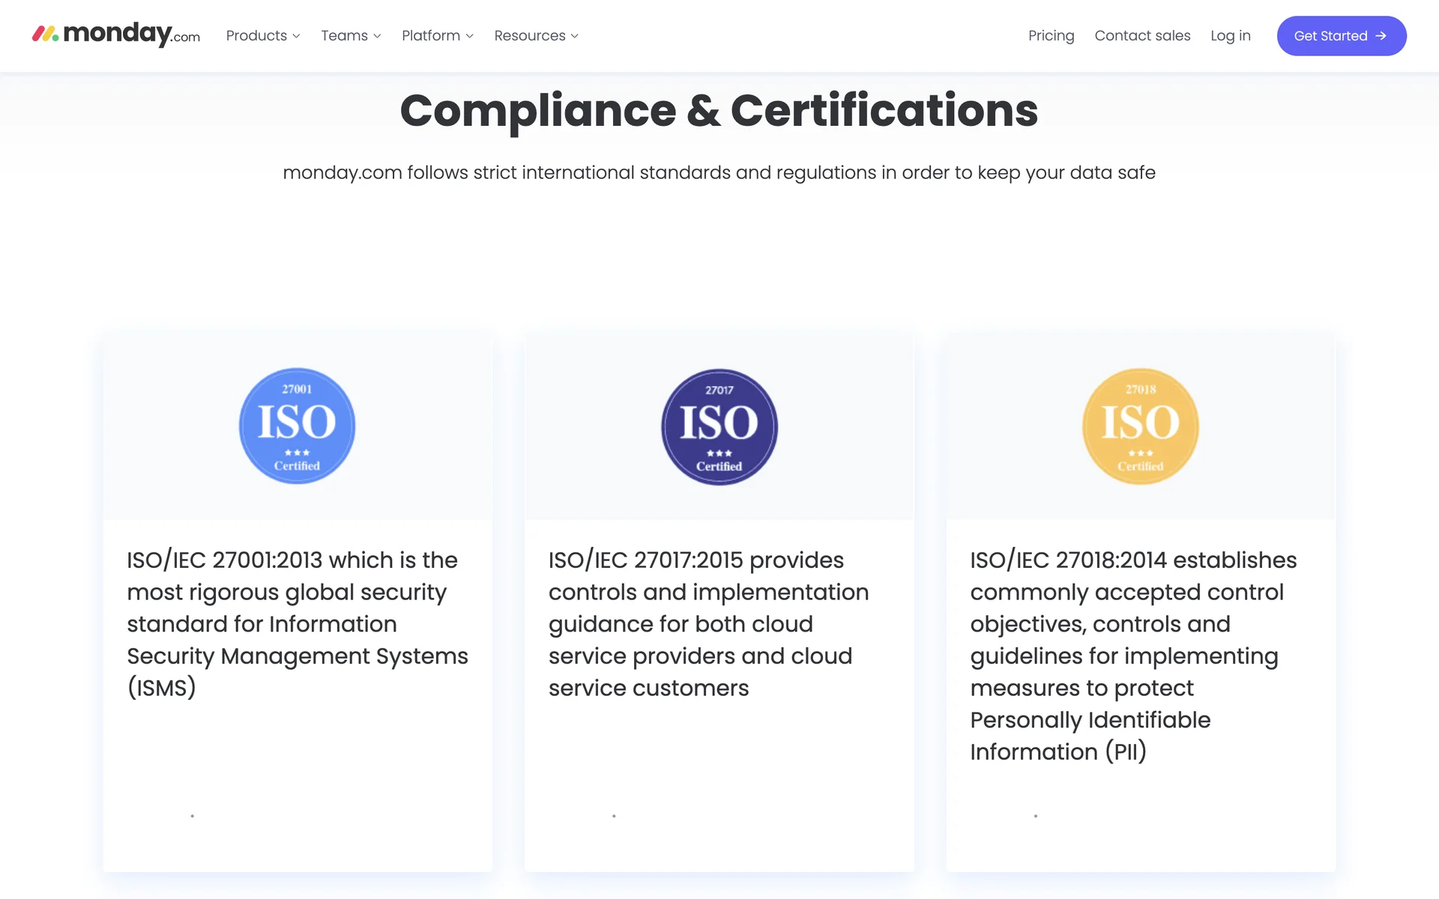Click the navy ISO 27017 certified badge
The image size is (1439, 899).
click(719, 426)
